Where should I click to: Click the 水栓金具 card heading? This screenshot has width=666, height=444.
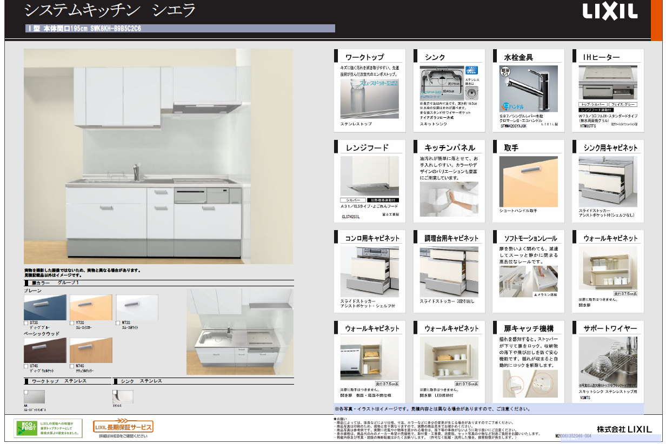click(519, 57)
